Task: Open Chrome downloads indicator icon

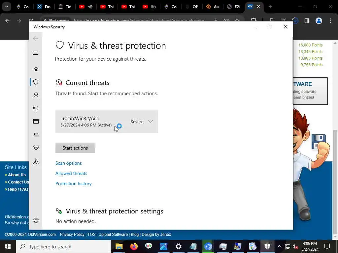Action: (x=295, y=21)
